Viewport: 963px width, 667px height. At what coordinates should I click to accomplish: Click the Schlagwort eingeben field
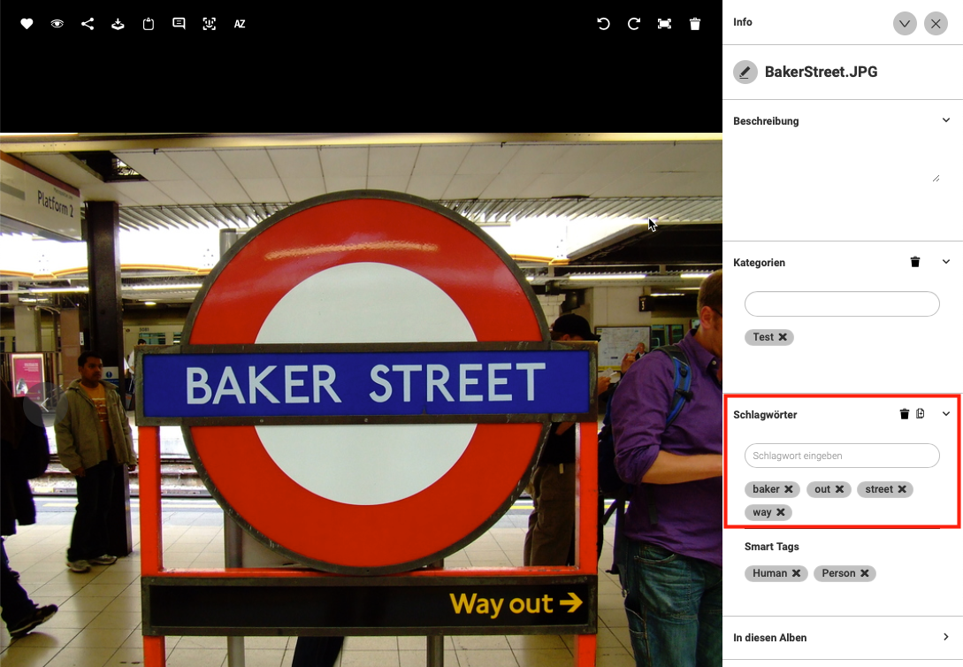click(x=842, y=456)
